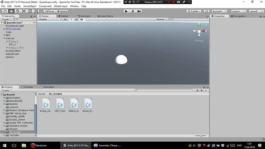265x149 pixels.
Task: Click the favorite star icon in Project
Action: click(206, 91)
